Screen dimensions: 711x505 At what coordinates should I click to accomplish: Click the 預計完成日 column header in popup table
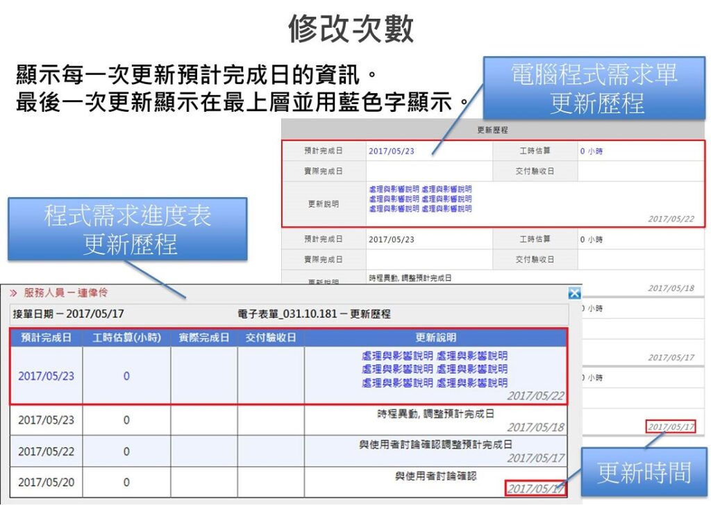tap(46, 338)
